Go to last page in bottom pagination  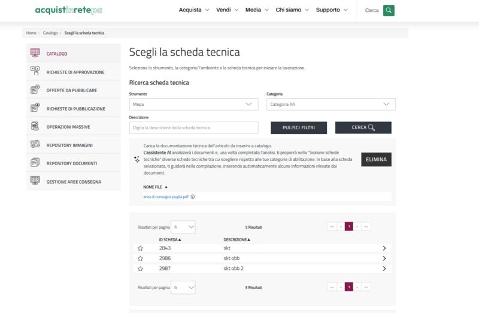tap(366, 287)
